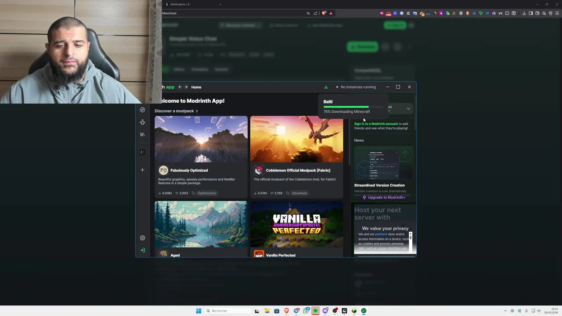This screenshot has height=316, width=562.
Task: Click the Fabulously Optimized FO logo icon
Action: 163,170
